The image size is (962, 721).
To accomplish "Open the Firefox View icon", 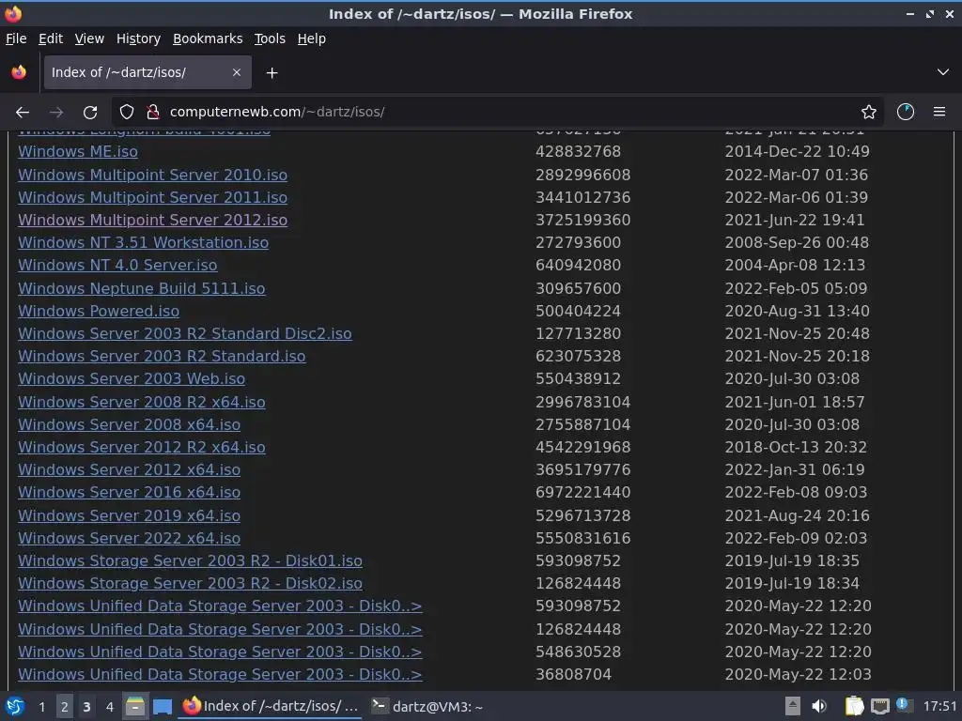I will click(19, 72).
